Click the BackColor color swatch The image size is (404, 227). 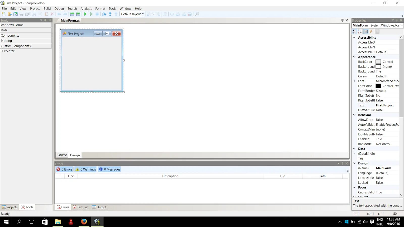378,62
